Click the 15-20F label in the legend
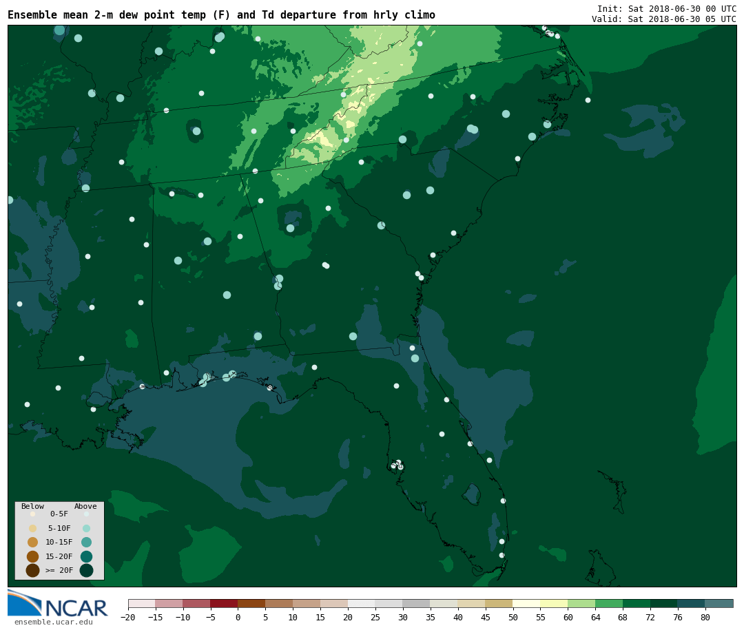Image resolution: width=744 pixels, height=630 pixels. pos(59,556)
